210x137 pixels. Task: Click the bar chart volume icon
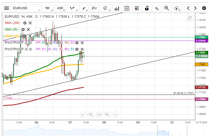pyautogui.click(x=117, y=8)
